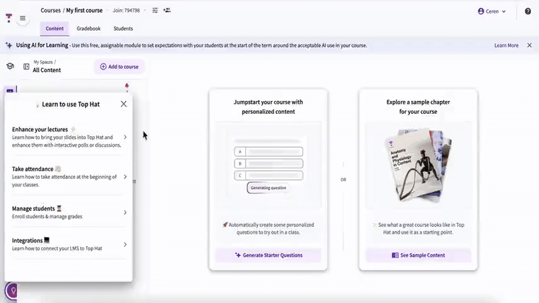Open the hamburger navigation menu

coord(23,18)
